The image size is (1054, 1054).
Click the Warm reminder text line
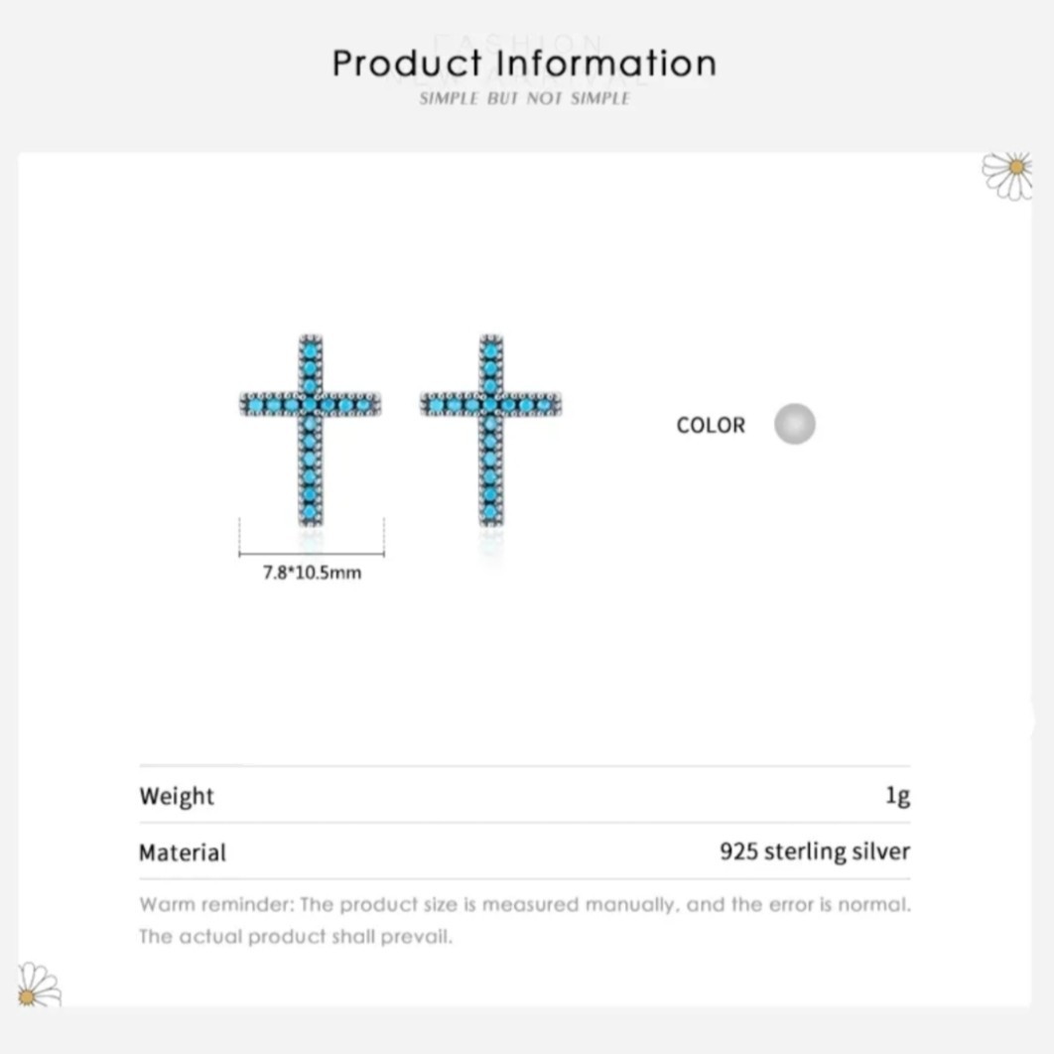524,904
